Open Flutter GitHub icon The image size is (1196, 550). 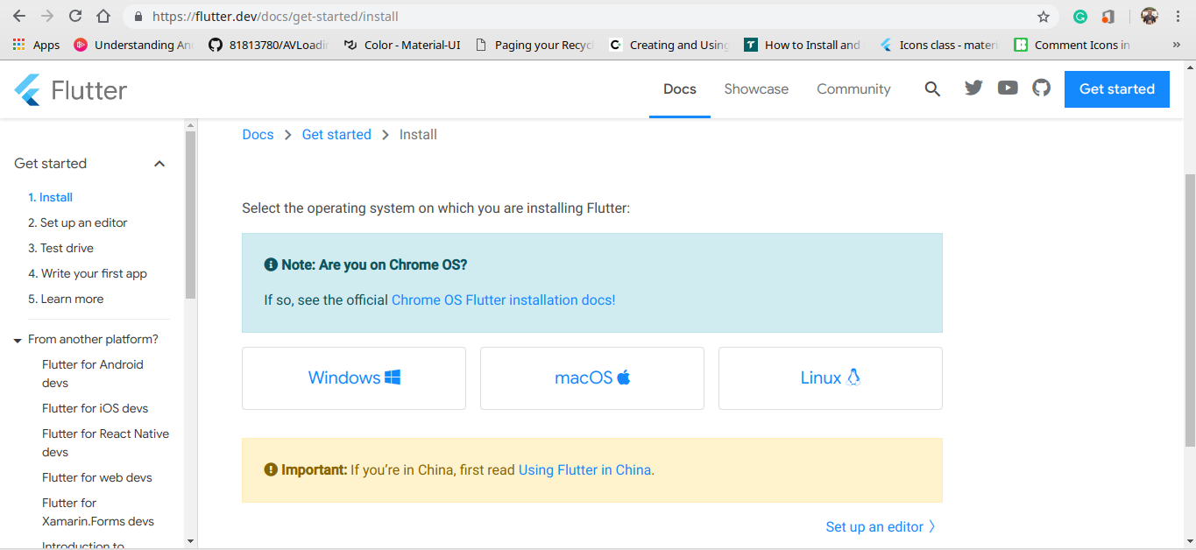(x=1041, y=88)
